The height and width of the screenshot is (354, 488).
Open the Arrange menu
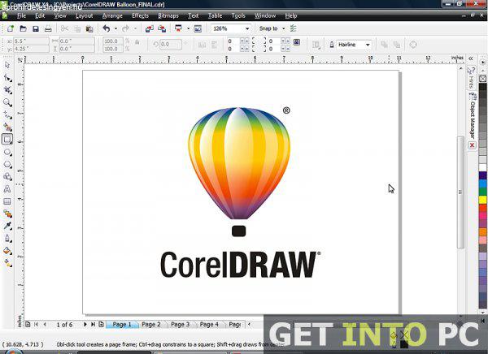pos(112,15)
